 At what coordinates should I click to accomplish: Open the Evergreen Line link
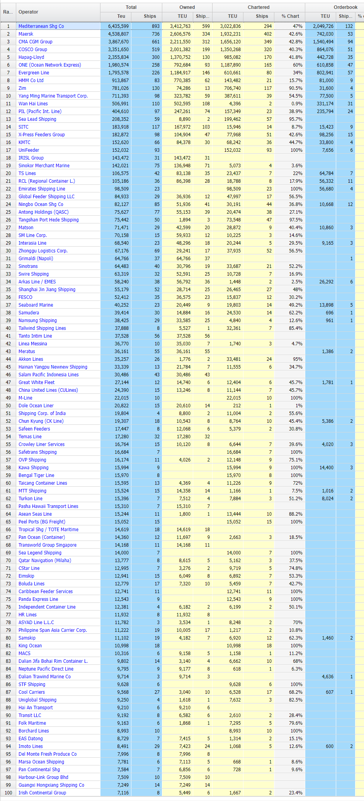coord(34,73)
